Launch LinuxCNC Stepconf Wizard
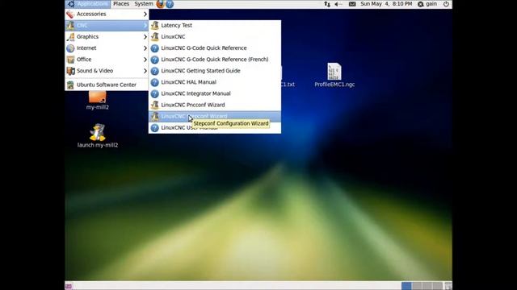This screenshot has height=290, width=517. click(215, 116)
